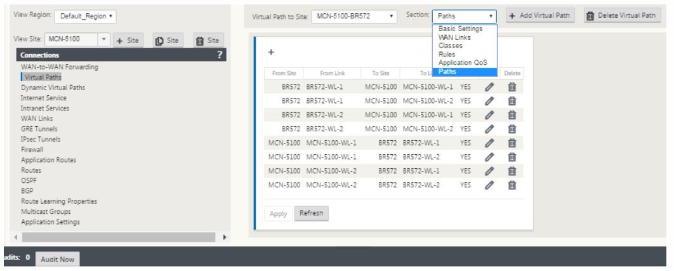Click the Audit Now button
Image resolution: width=674 pixels, height=271 pixels.
pos(58,260)
